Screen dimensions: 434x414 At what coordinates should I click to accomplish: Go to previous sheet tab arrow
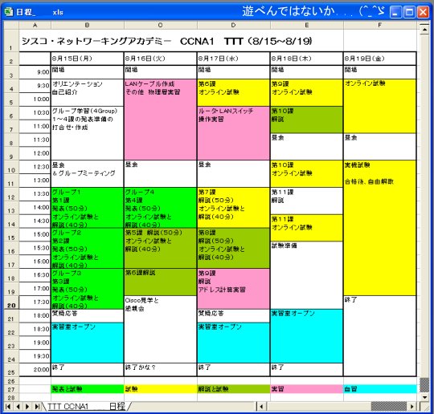pyautogui.click(x=18, y=406)
